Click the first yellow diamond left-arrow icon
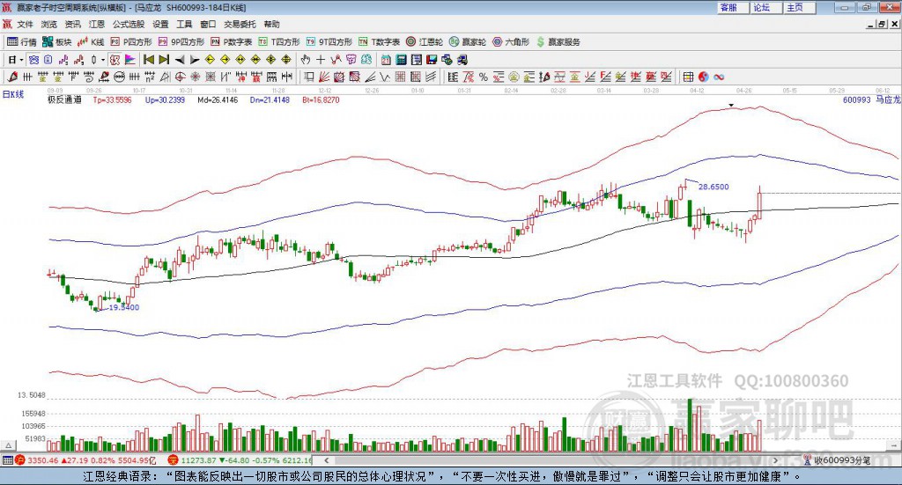This screenshot has height=485, width=902. (210, 60)
